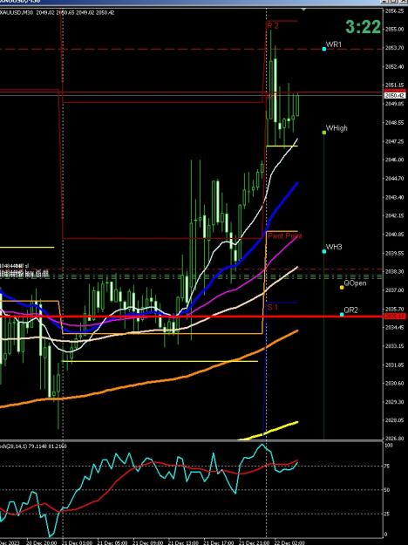The width and height of the screenshot is (408, 545).
Task: Select the cyan WH3 level marker
Action: click(x=324, y=251)
